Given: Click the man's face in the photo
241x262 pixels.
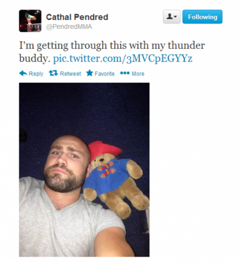Looking at the screenshot, I should click(67, 165).
